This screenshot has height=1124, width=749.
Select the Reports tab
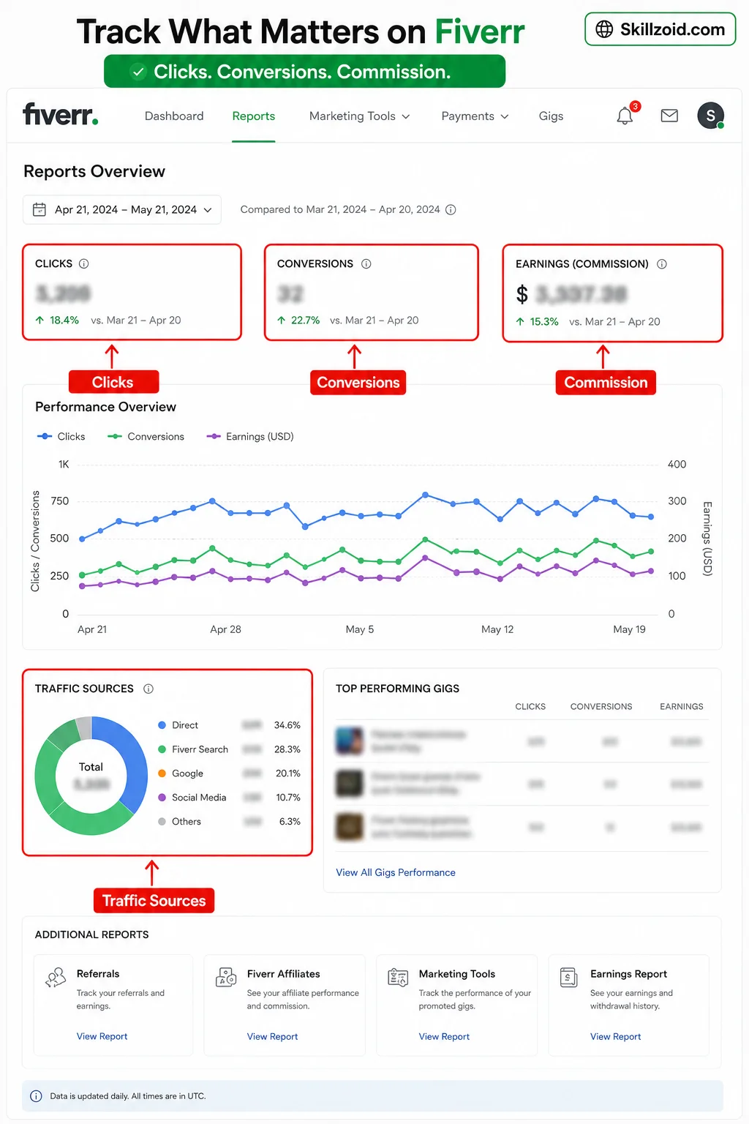(x=254, y=116)
